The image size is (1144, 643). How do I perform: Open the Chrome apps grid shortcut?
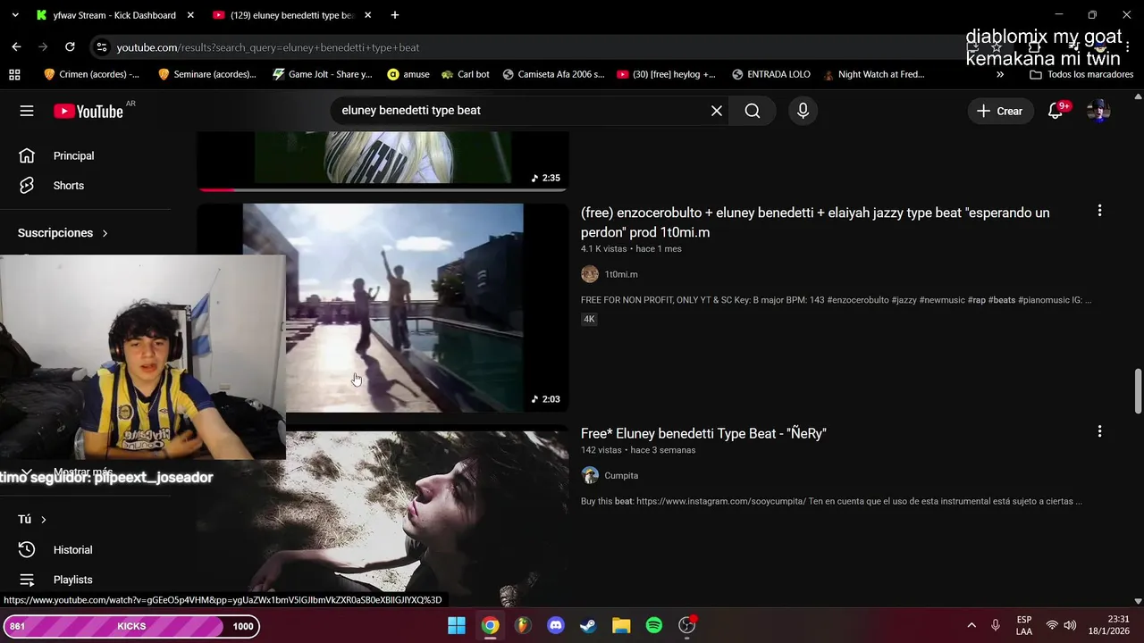click(14, 74)
